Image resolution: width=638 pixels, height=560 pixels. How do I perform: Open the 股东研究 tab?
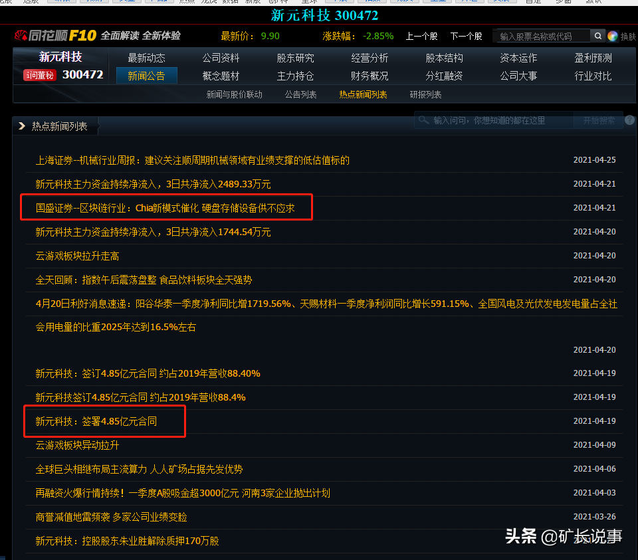(x=295, y=58)
